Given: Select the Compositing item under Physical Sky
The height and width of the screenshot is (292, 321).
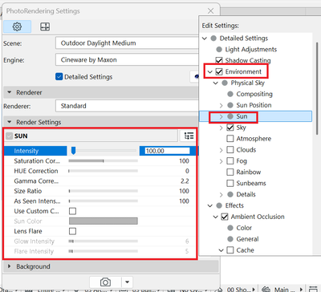Looking at the screenshot, I should [x=254, y=94].
